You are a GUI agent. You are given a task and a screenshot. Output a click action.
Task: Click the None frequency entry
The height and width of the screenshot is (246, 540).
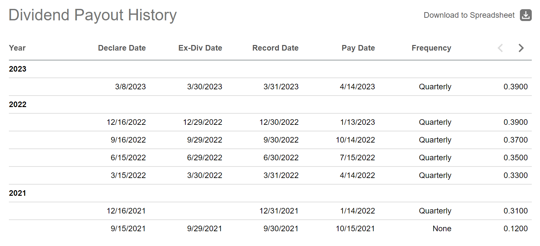click(x=442, y=229)
